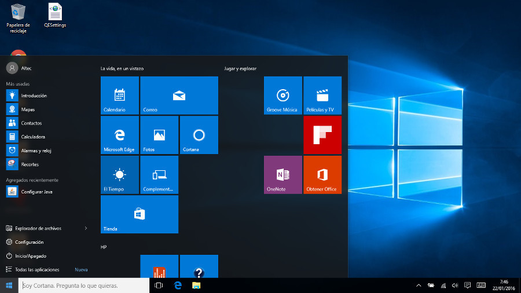
Task: Open the Groove Música tile
Action: click(282, 96)
